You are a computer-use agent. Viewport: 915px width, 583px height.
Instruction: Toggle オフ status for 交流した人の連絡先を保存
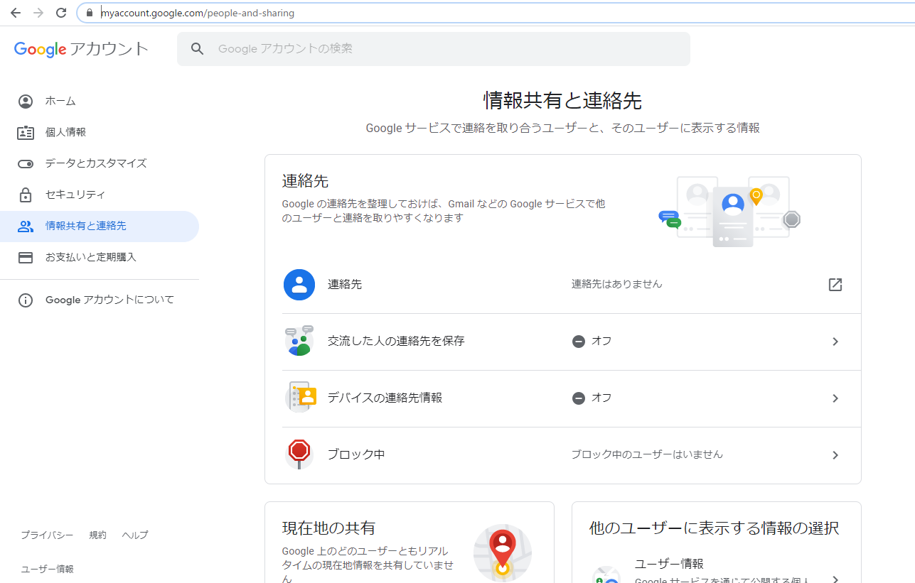pos(592,341)
